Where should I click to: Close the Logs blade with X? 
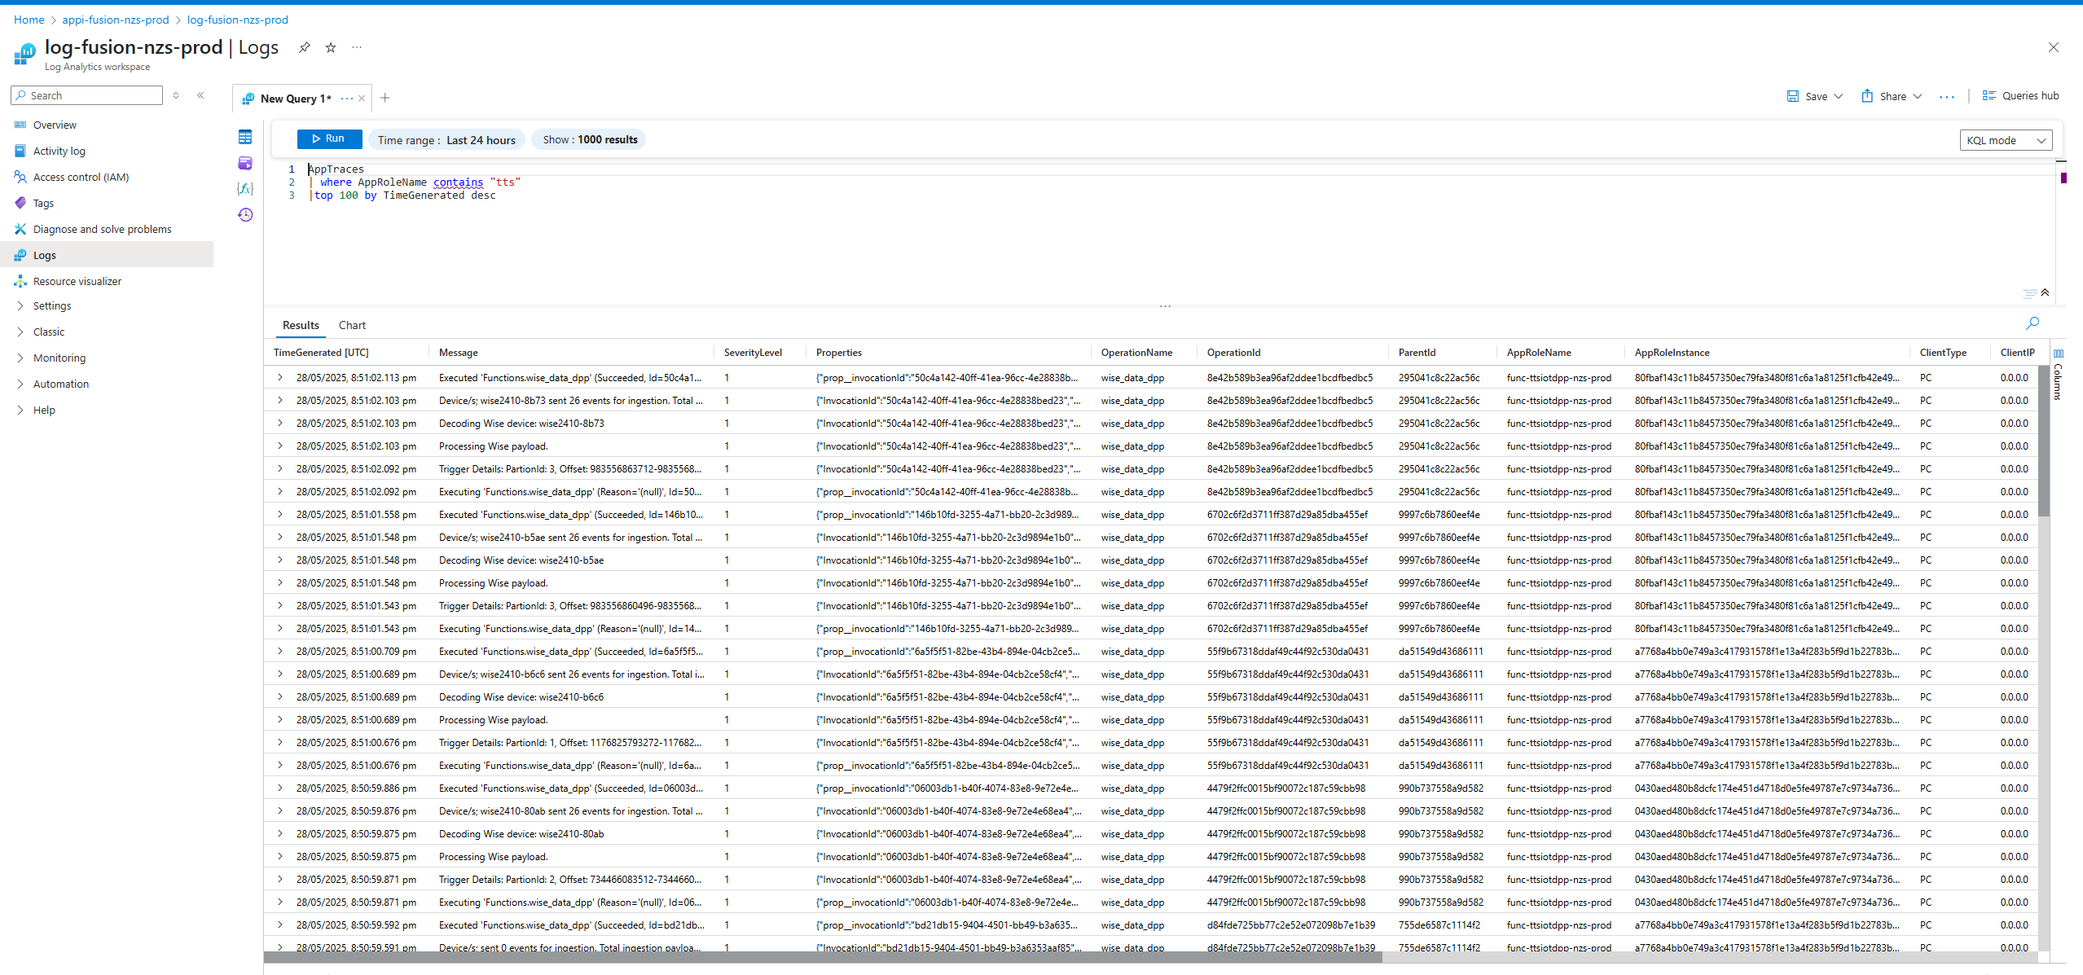tap(2053, 47)
